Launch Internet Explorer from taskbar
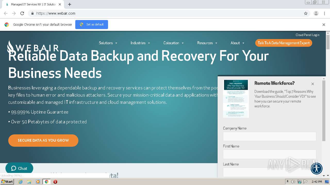This screenshot has width=330, height=185. click(x=21, y=182)
